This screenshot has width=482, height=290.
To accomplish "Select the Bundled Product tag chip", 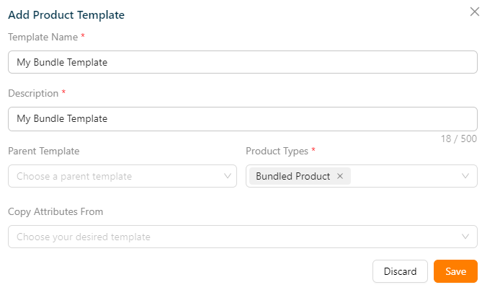I will (x=293, y=176).
